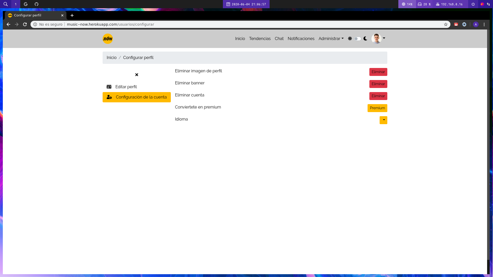Open the Gmail extension icon

point(456,24)
